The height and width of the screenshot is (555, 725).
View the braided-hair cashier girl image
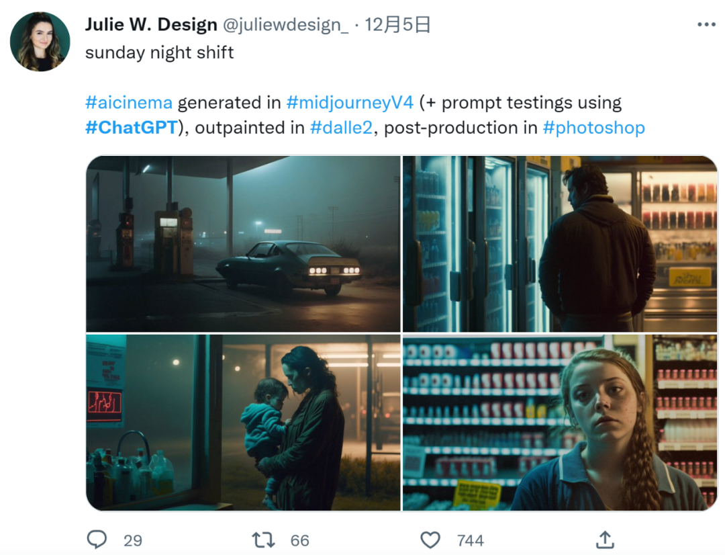click(560, 423)
